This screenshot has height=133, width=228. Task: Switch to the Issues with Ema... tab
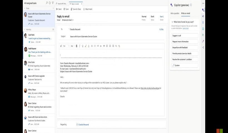pos(62,4)
